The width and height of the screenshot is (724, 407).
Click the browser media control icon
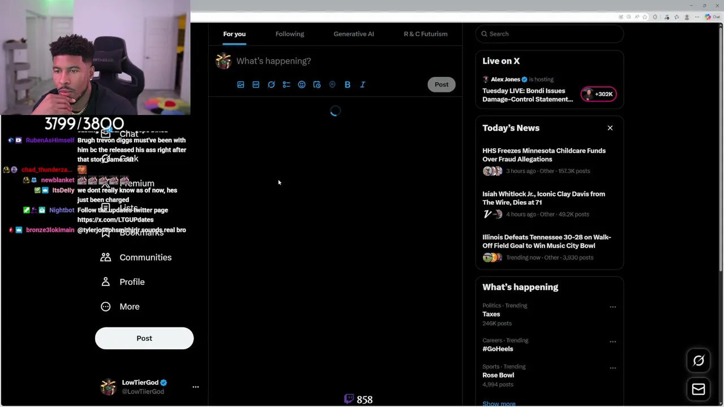pos(667,17)
